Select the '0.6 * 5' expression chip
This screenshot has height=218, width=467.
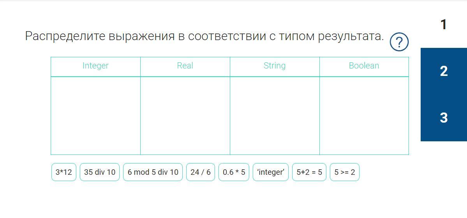[x=234, y=172]
